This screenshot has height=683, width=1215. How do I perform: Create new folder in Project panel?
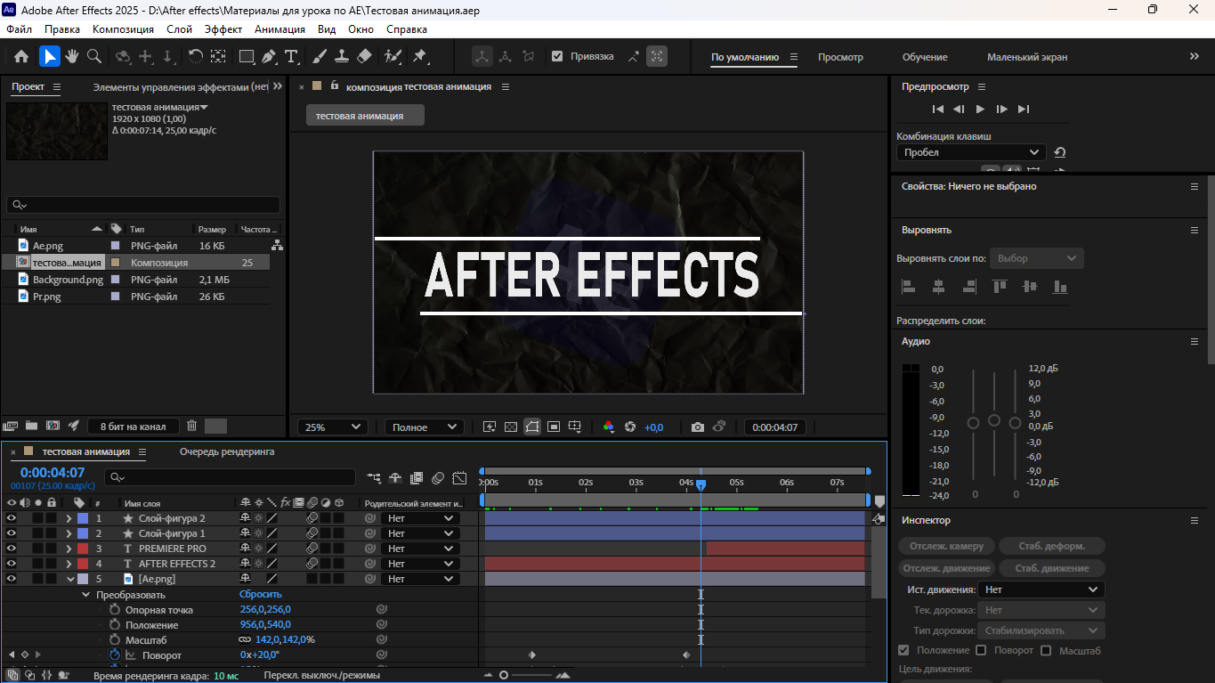pos(32,426)
